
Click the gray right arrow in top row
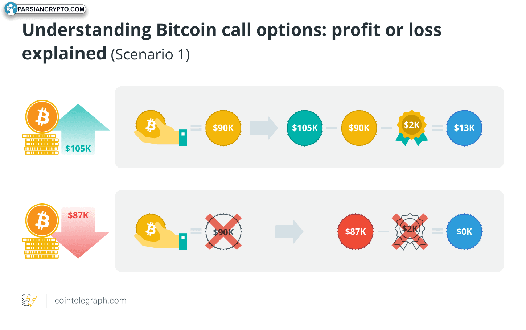(x=264, y=128)
